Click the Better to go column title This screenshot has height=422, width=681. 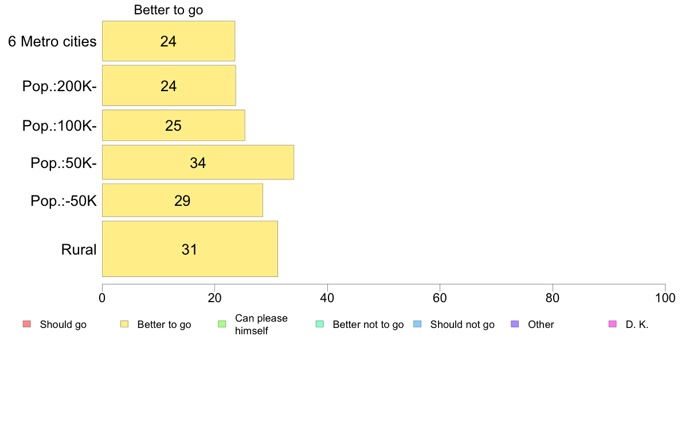tap(169, 10)
